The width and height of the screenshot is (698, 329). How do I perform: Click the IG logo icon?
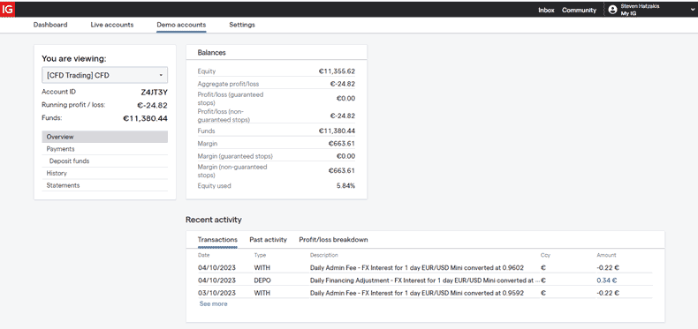pyautogui.click(x=7, y=9)
